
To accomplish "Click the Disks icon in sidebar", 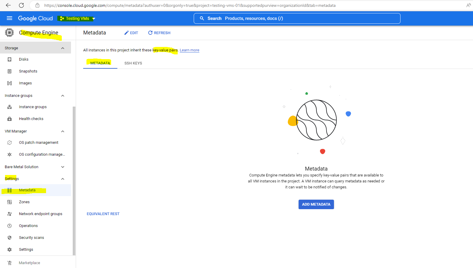I will pos(10,59).
